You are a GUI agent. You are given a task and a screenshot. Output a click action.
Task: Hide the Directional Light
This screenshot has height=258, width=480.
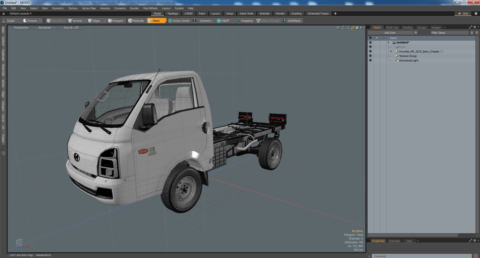[x=370, y=60]
